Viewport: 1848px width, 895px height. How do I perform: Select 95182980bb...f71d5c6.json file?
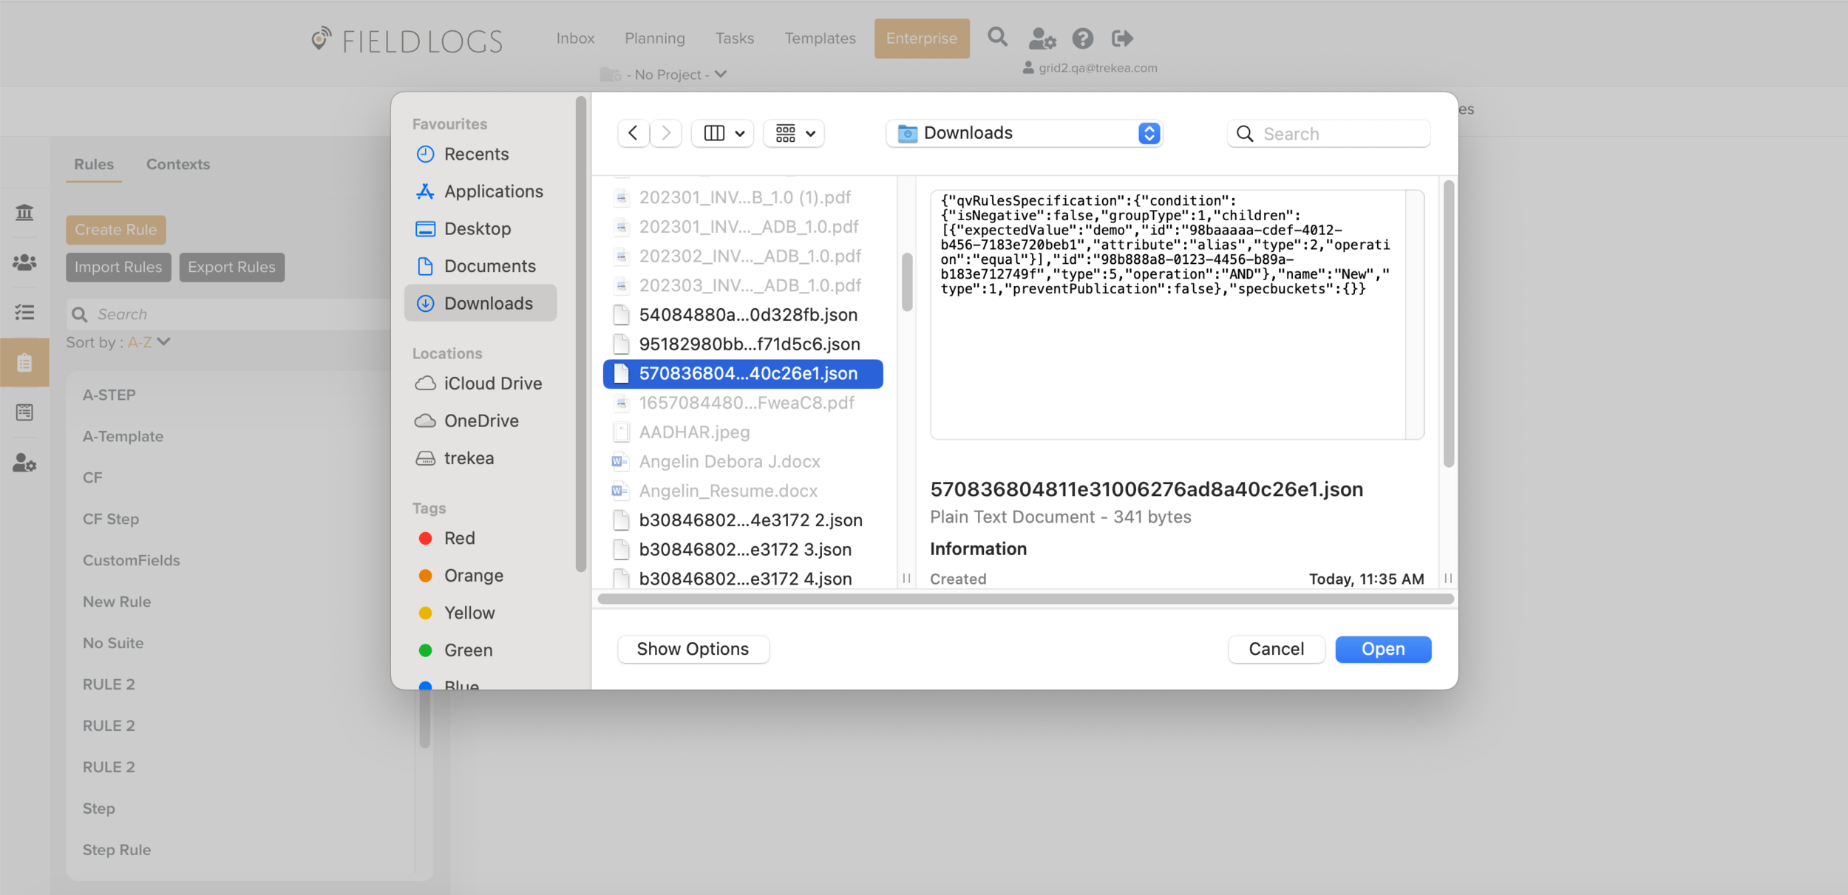(x=748, y=344)
